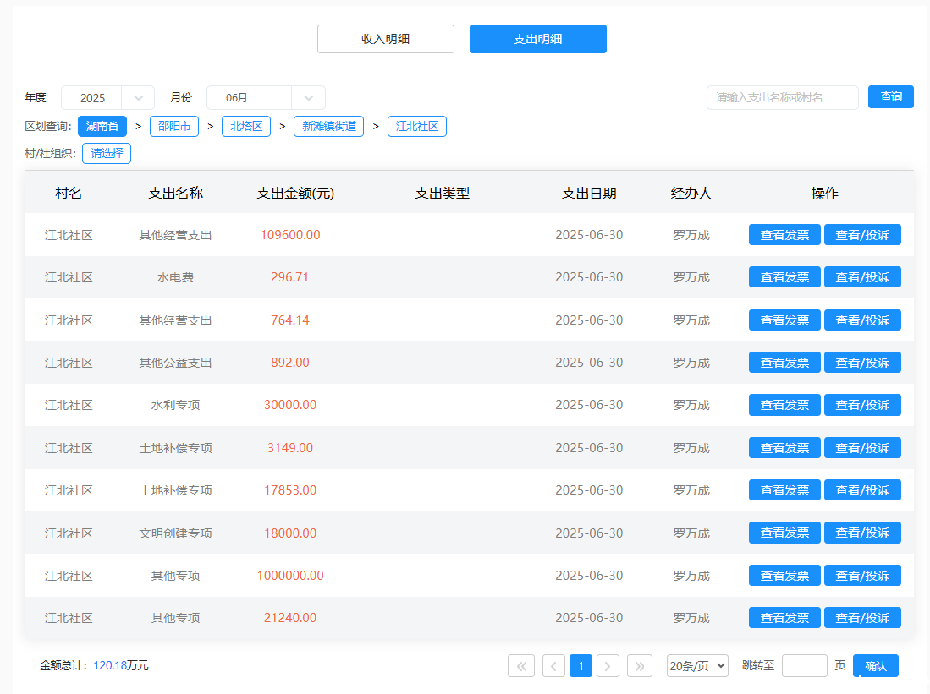Go to the first page of results
The height and width of the screenshot is (694, 930).
(x=521, y=666)
